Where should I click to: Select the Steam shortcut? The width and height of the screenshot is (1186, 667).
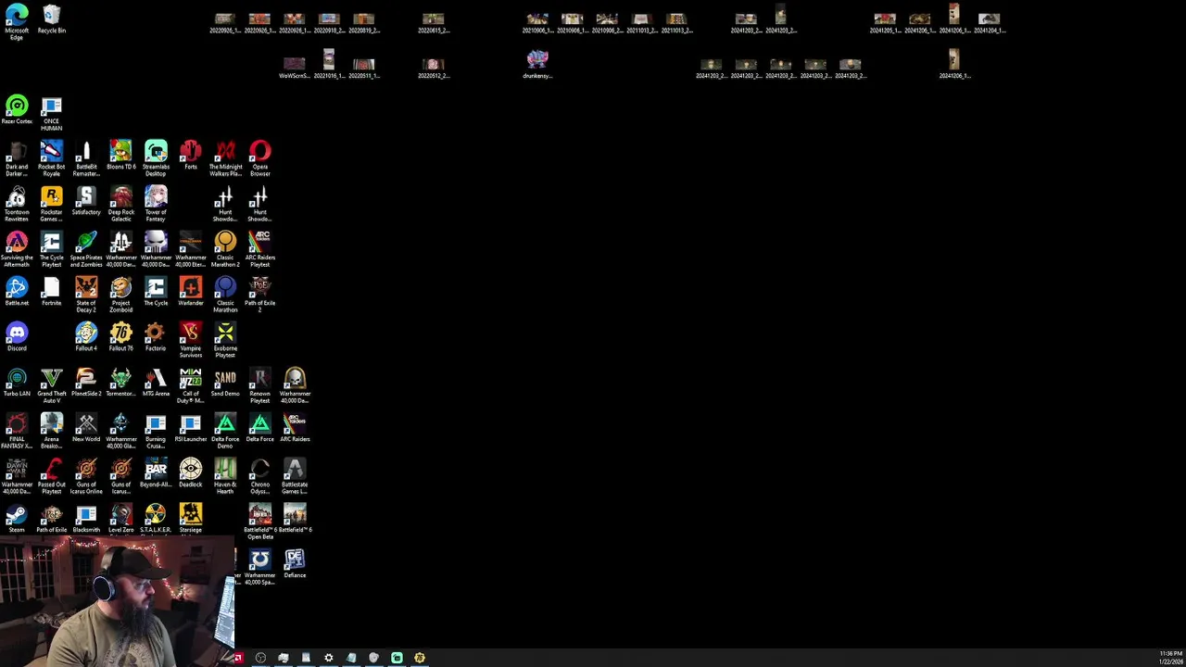coord(17,518)
